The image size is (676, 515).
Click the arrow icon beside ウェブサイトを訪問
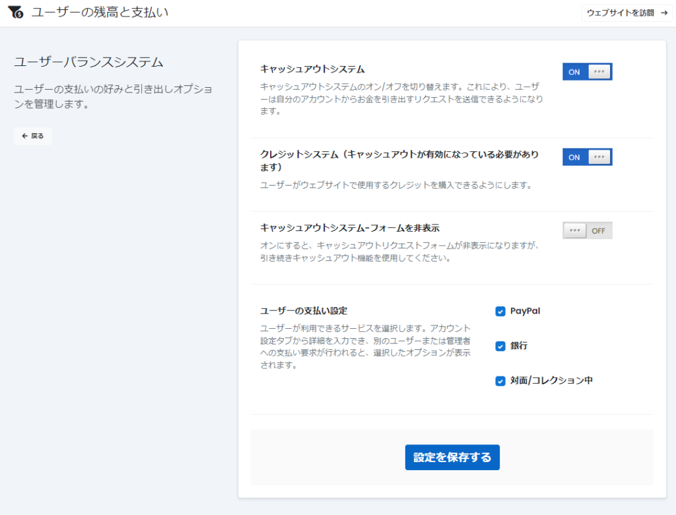[x=663, y=13]
